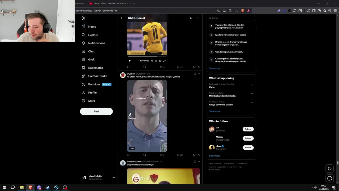
Task: Open Bookmarks in the sidebar
Action: (x=92, y=68)
